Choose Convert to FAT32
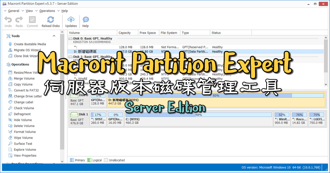 pos(23,90)
